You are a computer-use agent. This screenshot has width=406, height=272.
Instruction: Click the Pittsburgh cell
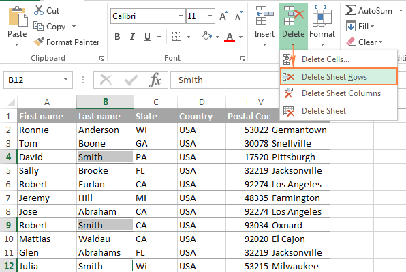[x=300, y=157]
